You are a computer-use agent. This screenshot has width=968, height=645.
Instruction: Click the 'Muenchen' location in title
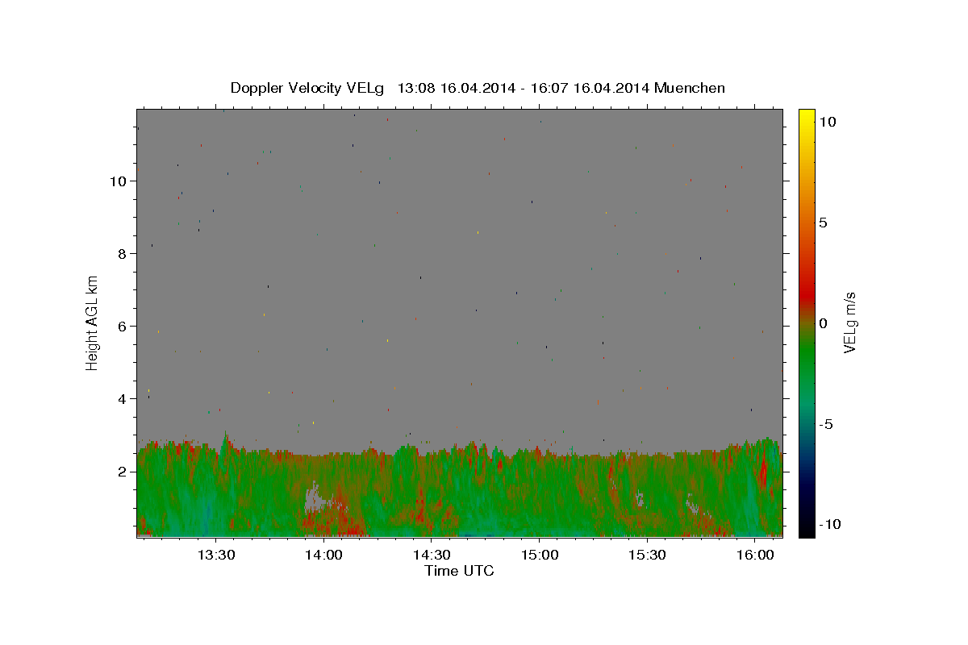tap(690, 88)
